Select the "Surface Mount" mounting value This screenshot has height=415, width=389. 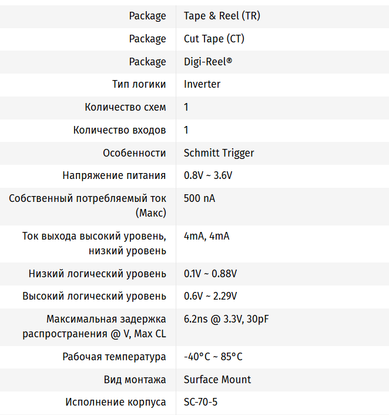[x=217, y=380]
